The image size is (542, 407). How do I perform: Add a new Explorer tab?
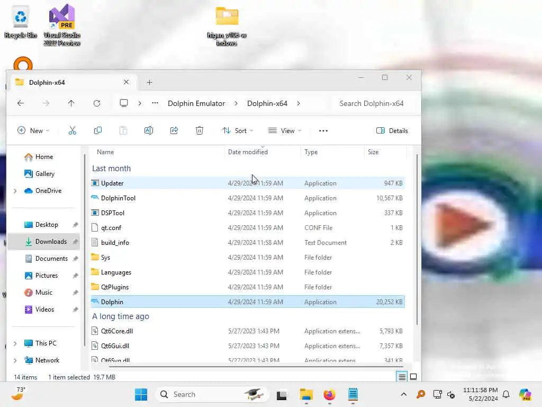(149, 82)
